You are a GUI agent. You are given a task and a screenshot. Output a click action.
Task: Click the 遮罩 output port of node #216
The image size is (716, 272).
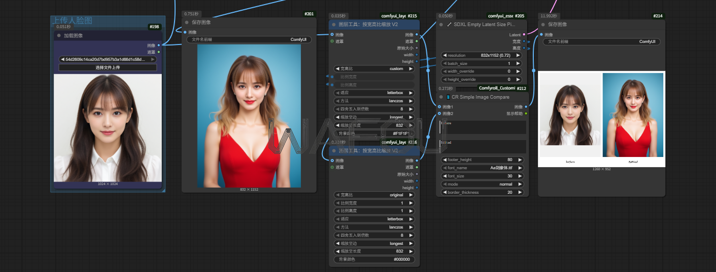417,167
